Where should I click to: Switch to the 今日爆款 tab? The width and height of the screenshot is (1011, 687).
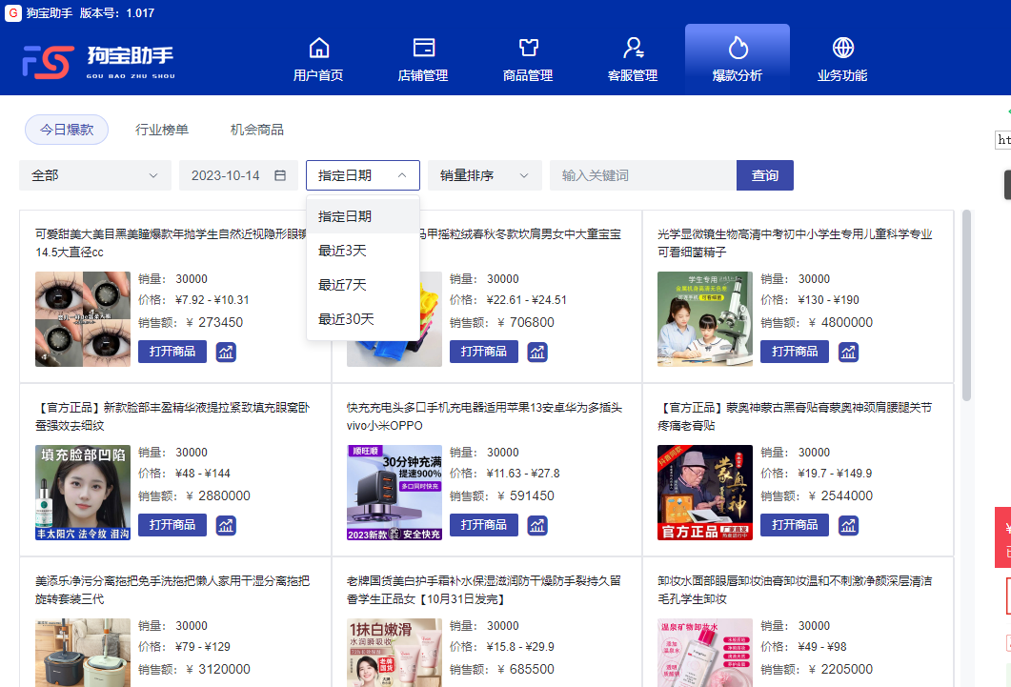67,130
